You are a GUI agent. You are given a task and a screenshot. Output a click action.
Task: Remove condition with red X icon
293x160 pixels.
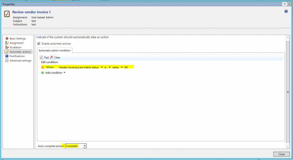pos(43,67)
